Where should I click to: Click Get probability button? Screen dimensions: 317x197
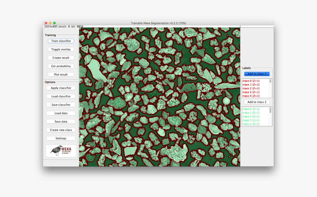click(61, 66)
